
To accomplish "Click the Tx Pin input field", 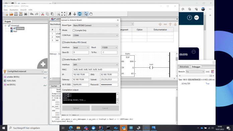I will click(x=109, y=52).
